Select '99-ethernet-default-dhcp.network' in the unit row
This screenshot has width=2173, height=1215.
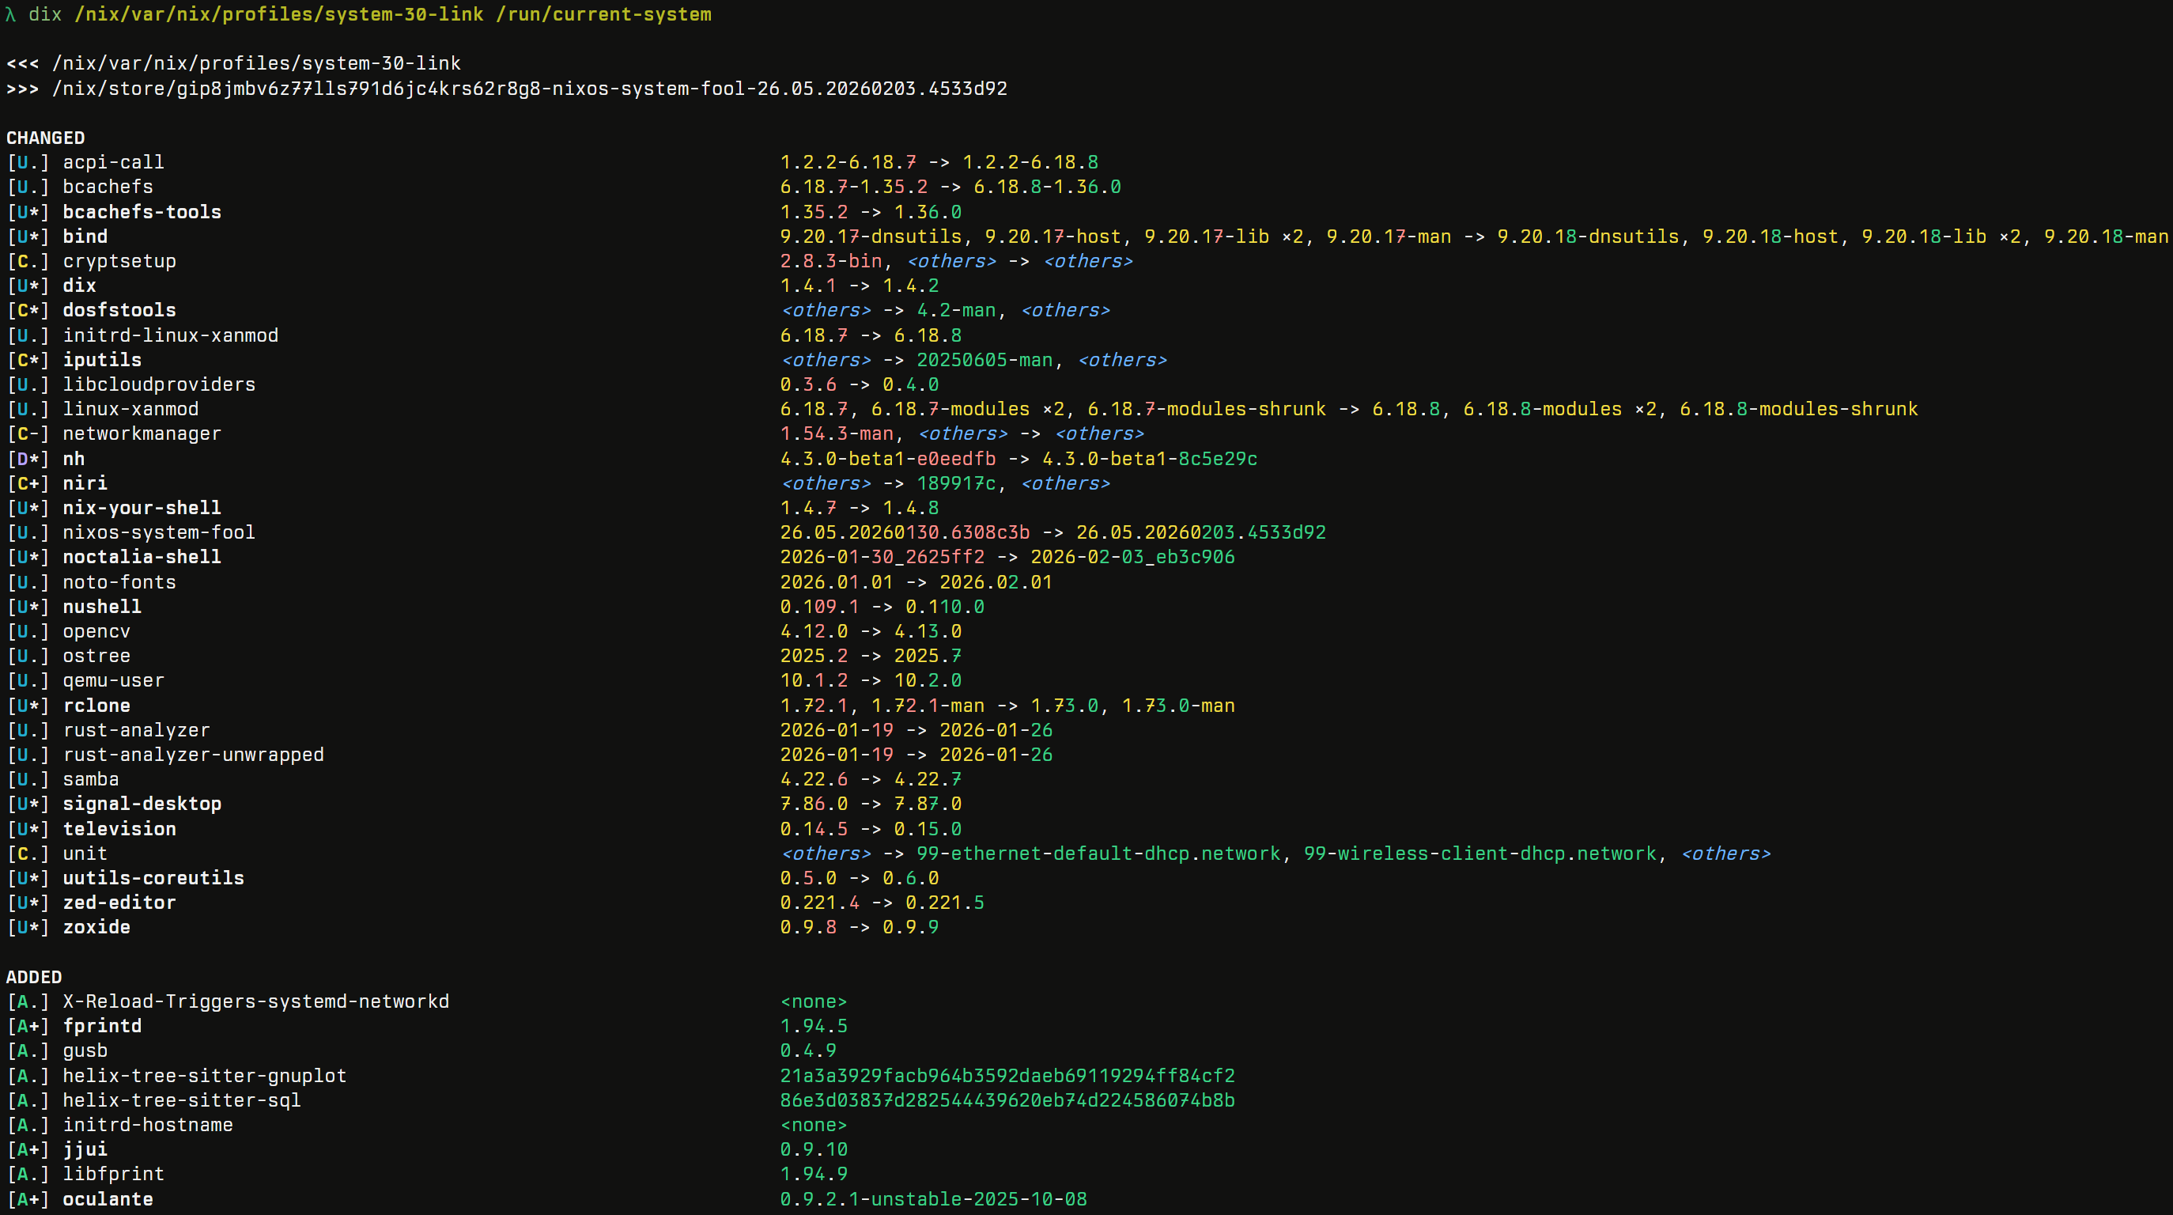(1098, 853)
